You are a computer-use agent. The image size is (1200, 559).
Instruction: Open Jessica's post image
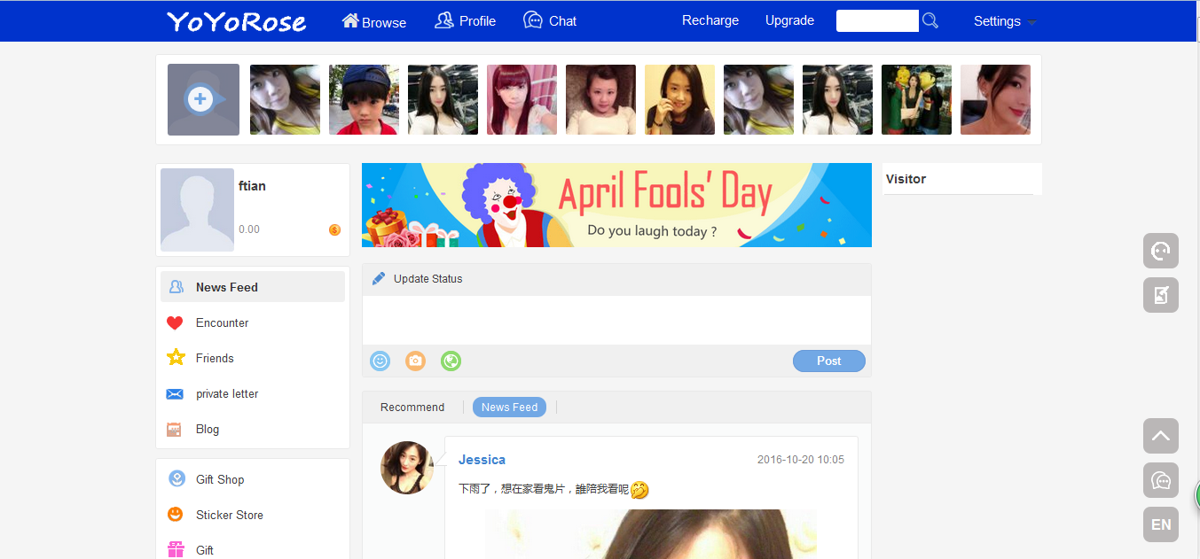pyautogui.click(x=651, y=534)
